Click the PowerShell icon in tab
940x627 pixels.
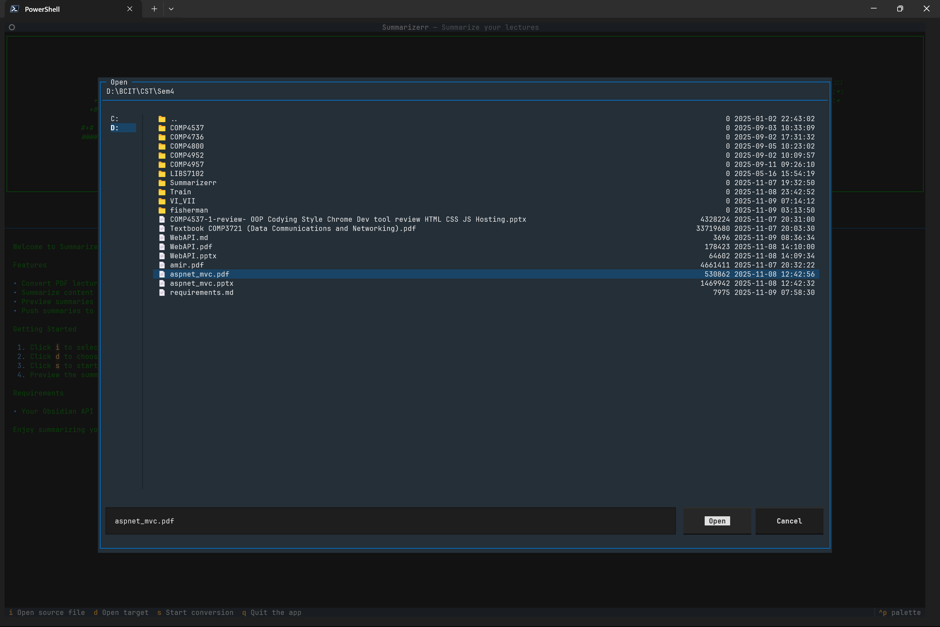pyautogui.click(x=15, y=9)
